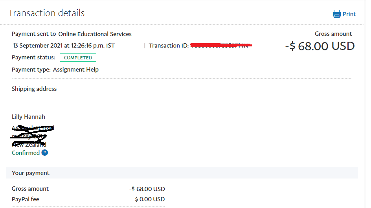Click the Shipping address heading
371x208 pixels.
[34, 89]
